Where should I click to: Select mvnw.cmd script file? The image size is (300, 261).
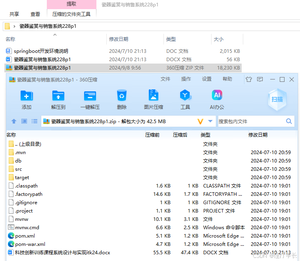[23, 228]
